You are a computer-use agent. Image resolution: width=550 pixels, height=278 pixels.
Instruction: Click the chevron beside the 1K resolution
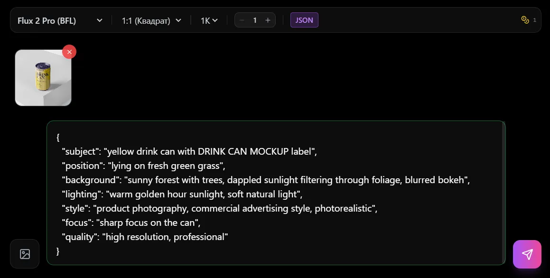click(215, 20)
